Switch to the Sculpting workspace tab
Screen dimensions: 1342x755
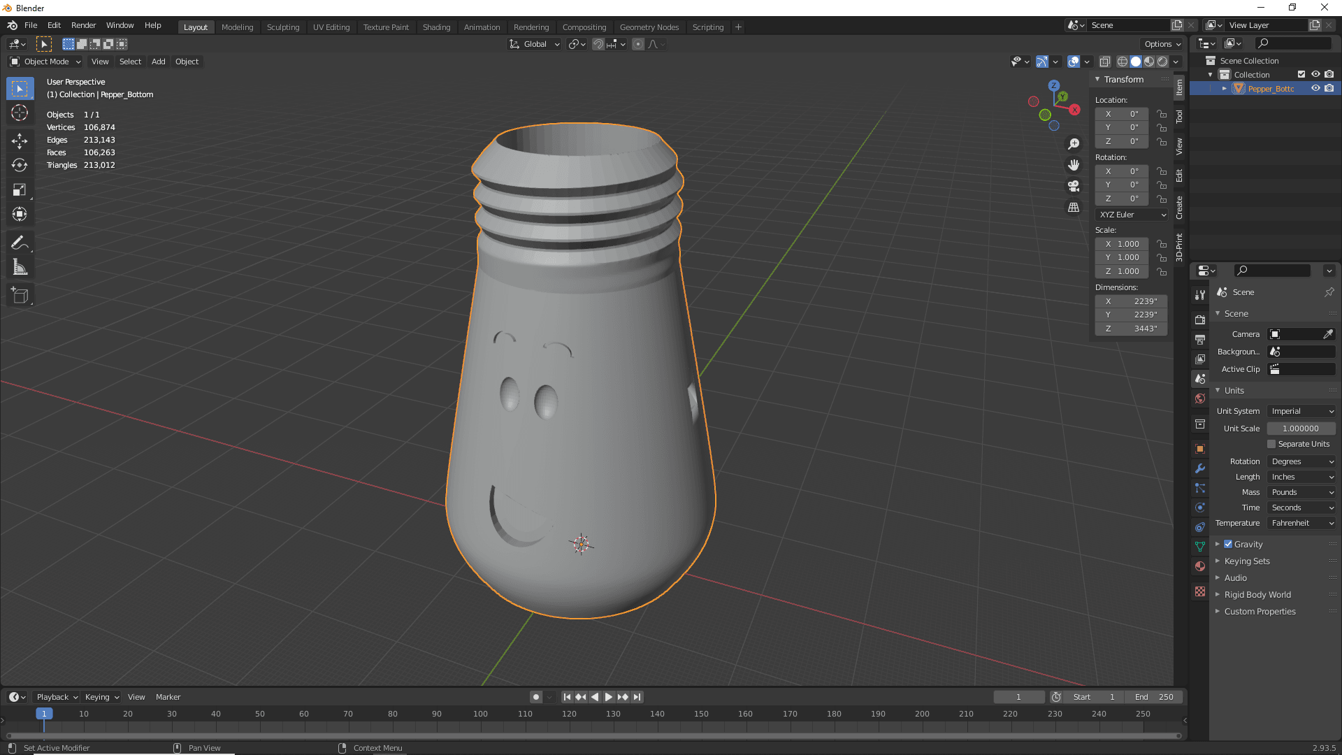point(283,27)
